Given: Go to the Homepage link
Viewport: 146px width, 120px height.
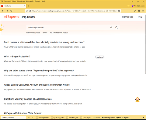Looking at the screenshot, I should pos(128,17).
